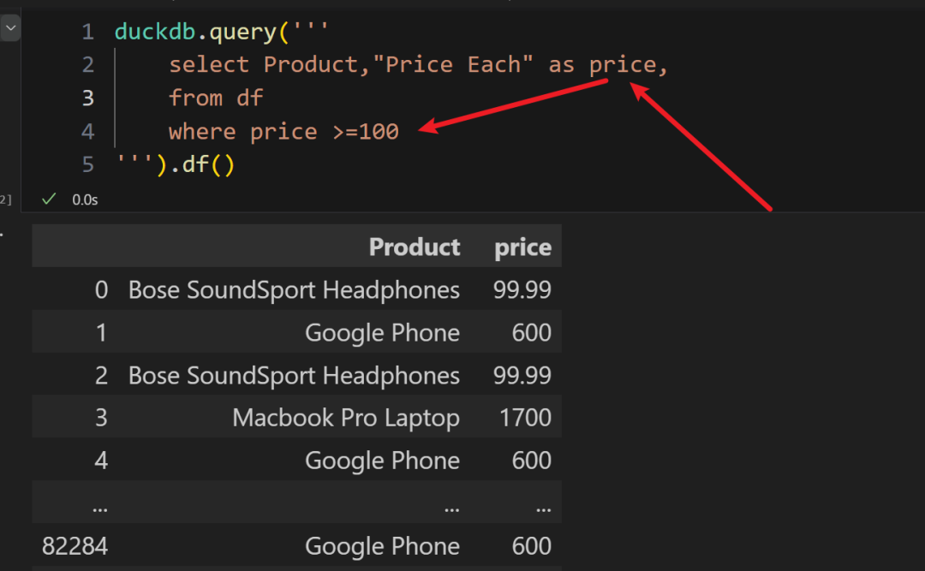Click line number 5 in the gutter
Image resolution: width=925 pixels, height=571 pixels.
[x=87, y=164]
